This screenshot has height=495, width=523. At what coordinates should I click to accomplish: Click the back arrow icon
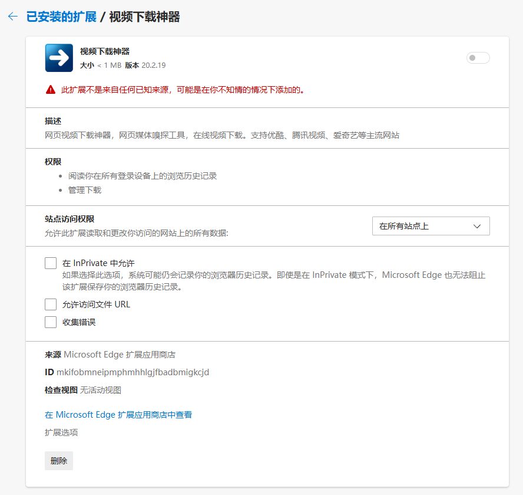[13, 17]
